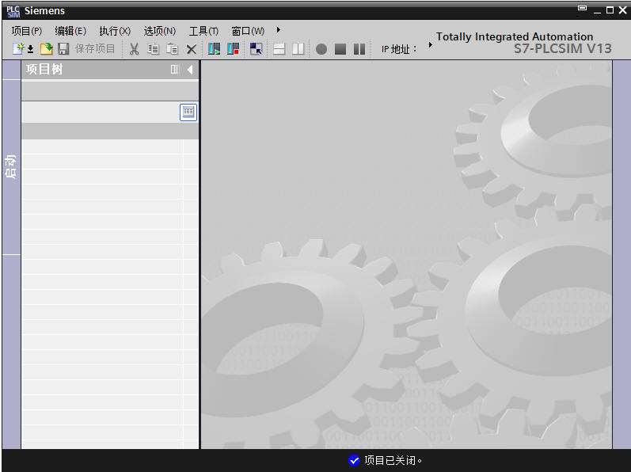Open new project dropdown arrow

coord(31,49)
